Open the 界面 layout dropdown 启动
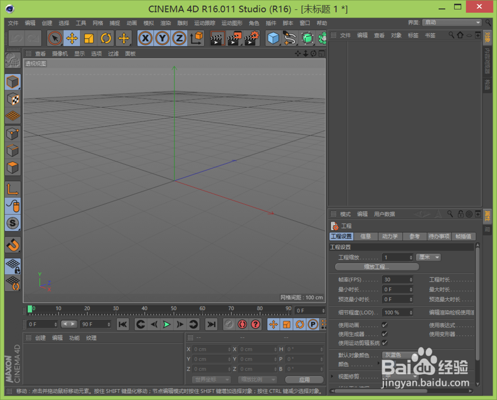The height and width of the screenshot is (400, 497). [x=452, y=22]
